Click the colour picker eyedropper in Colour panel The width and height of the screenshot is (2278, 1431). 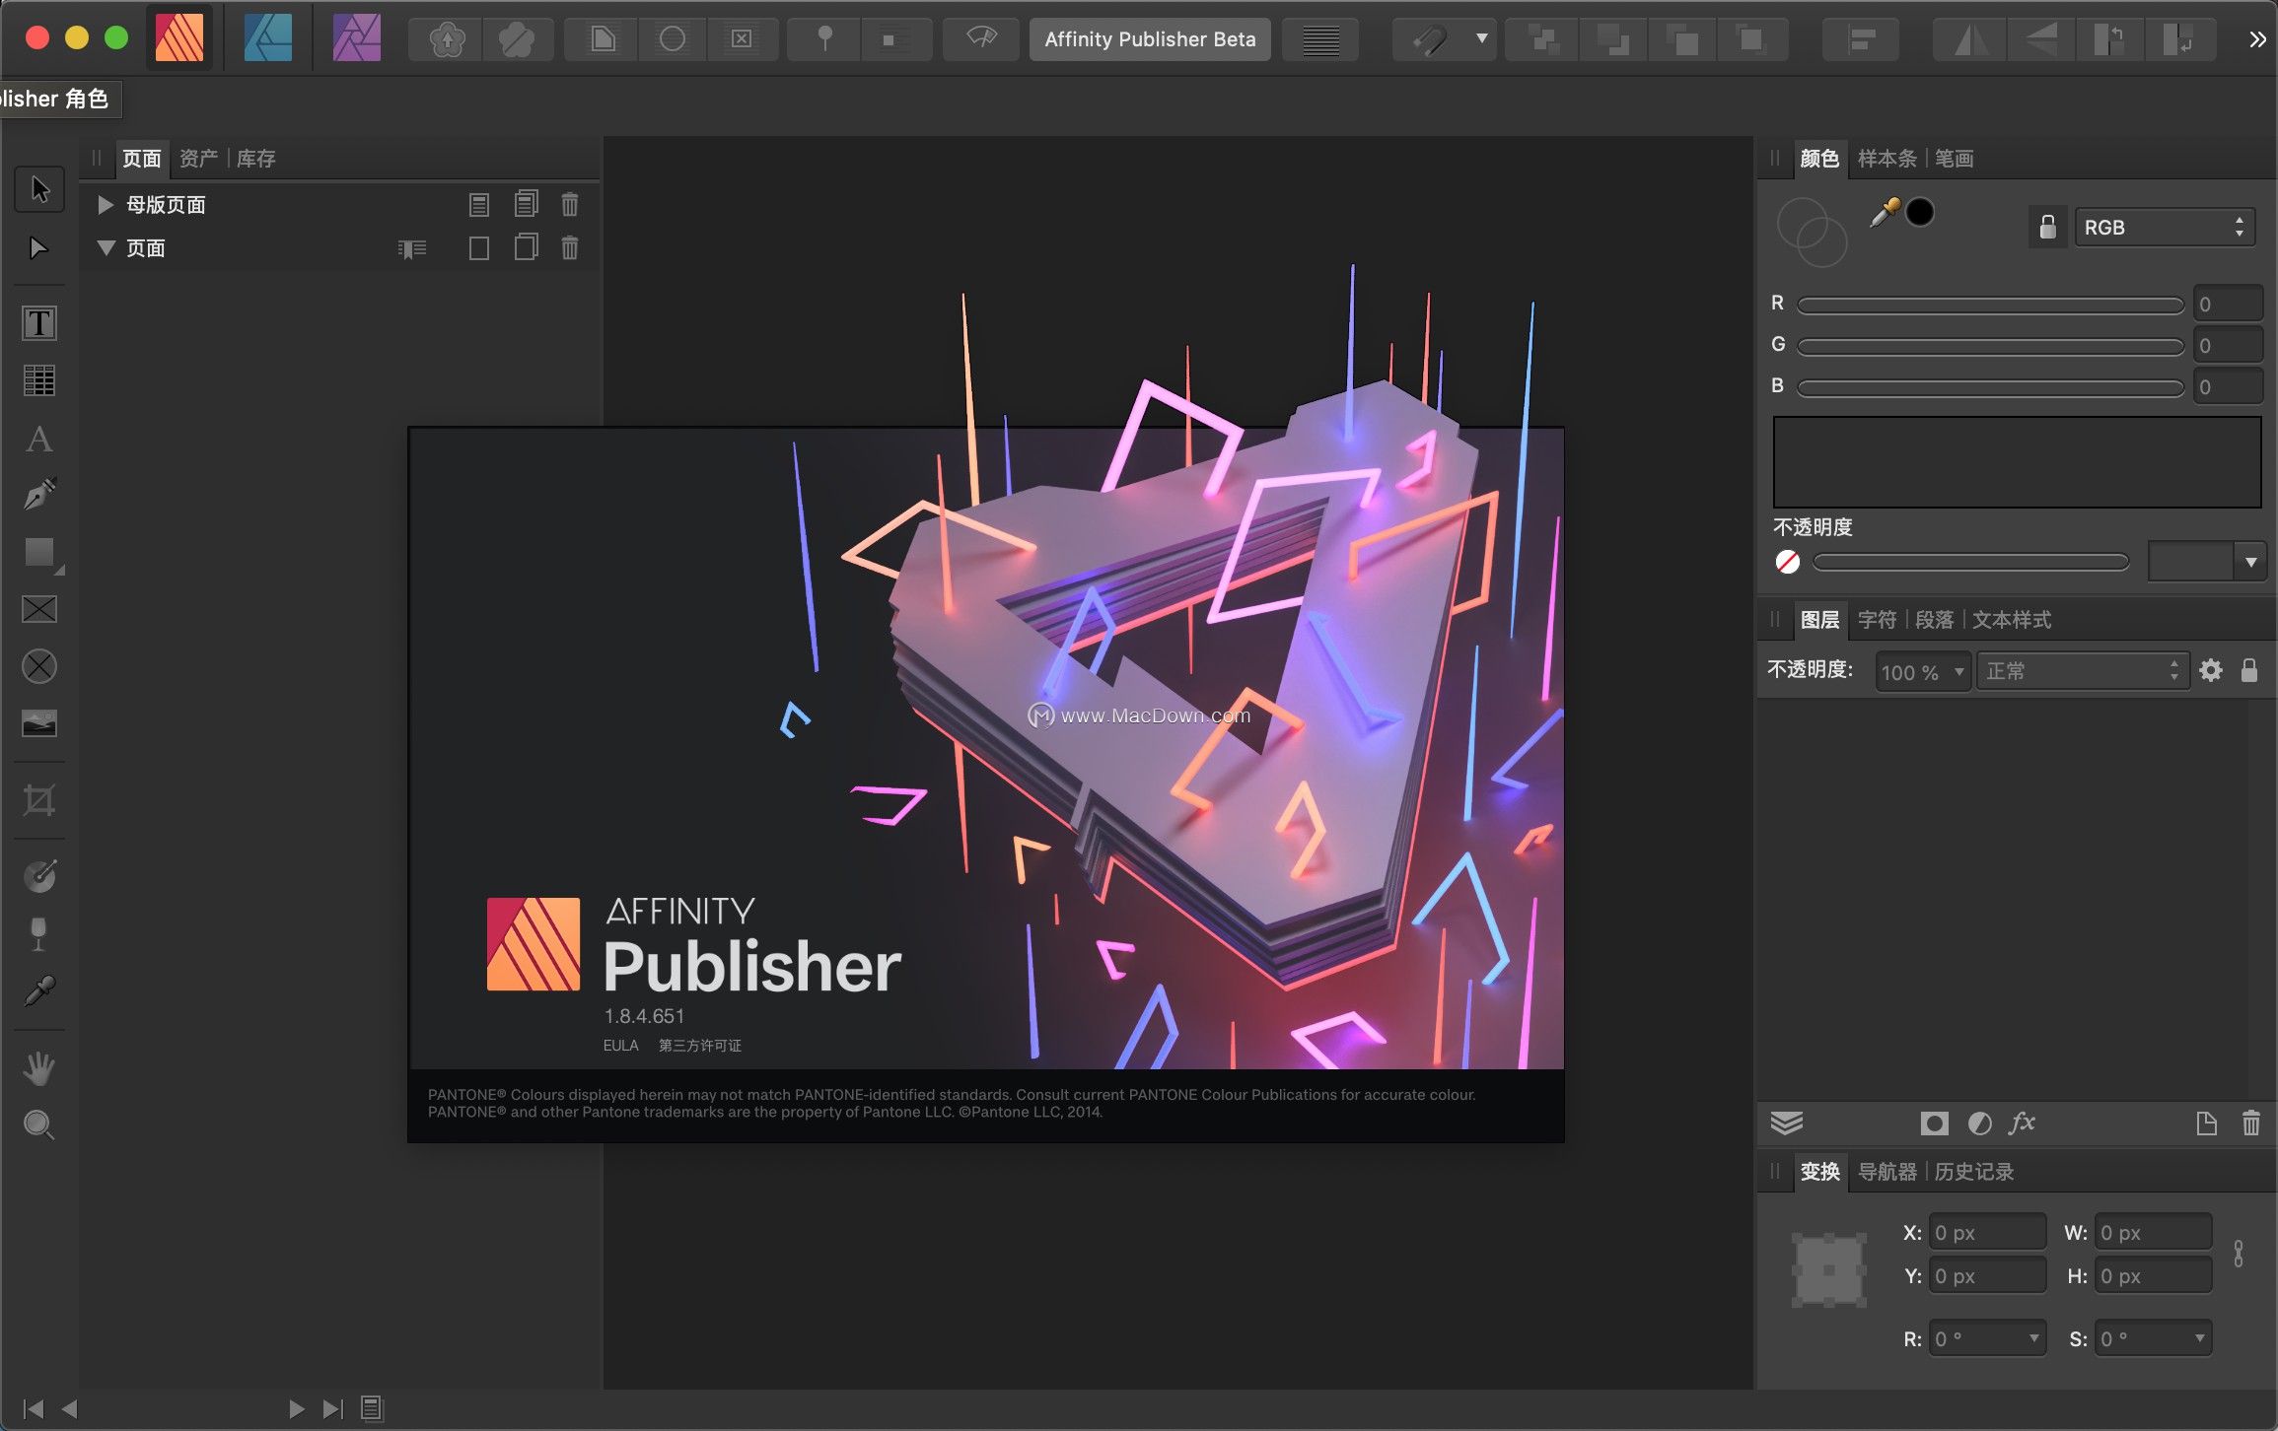(1885, 213)
